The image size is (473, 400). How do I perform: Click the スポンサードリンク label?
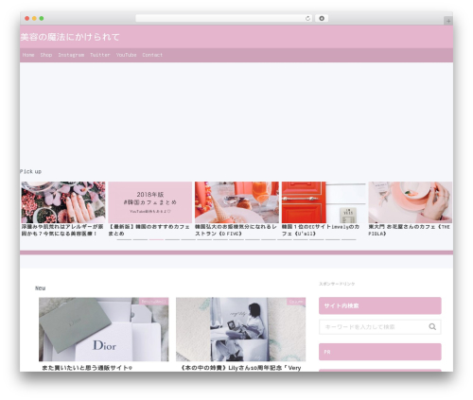[337, 284]
